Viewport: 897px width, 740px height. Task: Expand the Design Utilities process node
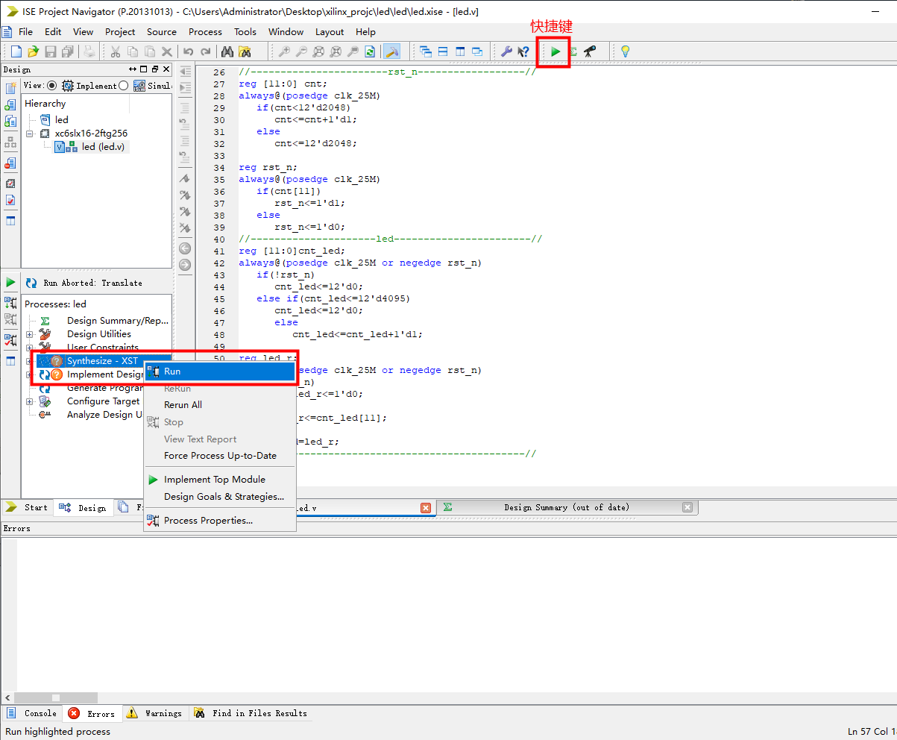click(30, 334)
